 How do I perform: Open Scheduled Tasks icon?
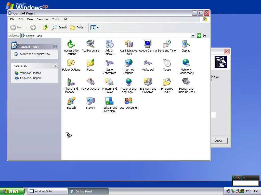click(167, 82)
